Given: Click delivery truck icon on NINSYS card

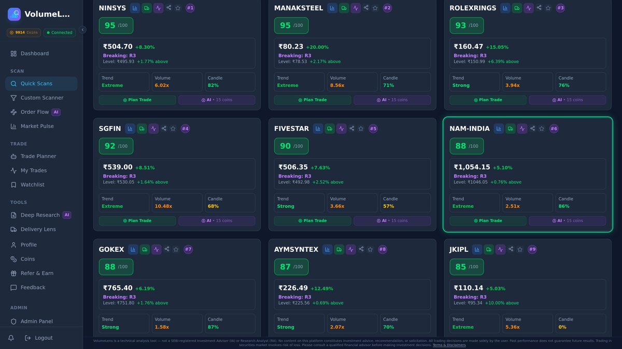Looking at the screenshot, I should coord(147,8).
